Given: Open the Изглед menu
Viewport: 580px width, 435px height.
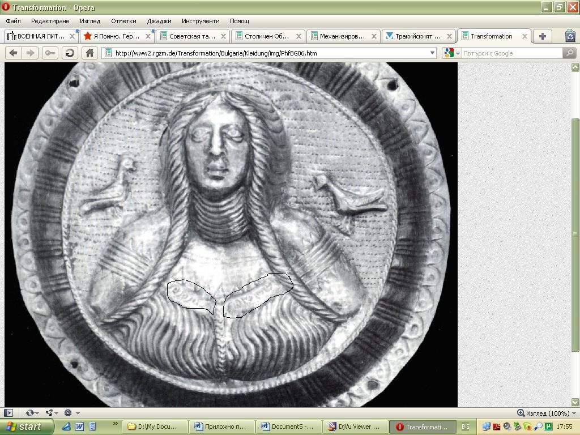Looking at the screenshot, I should tap(90, 21).
